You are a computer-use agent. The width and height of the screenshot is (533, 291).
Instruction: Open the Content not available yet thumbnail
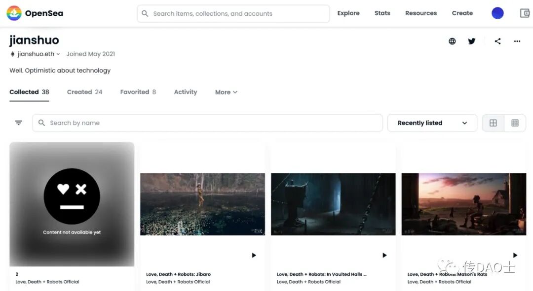(x=72, y=204)
